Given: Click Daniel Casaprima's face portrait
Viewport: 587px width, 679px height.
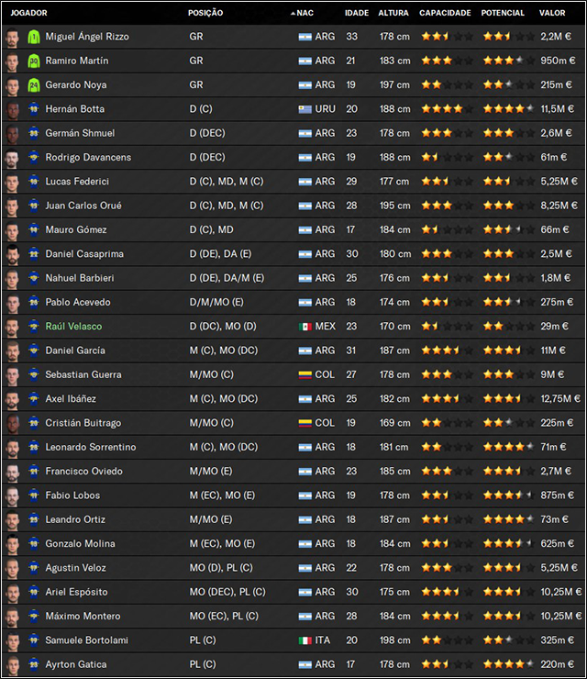Looking at the screenshot, I should tap(12, 255).
